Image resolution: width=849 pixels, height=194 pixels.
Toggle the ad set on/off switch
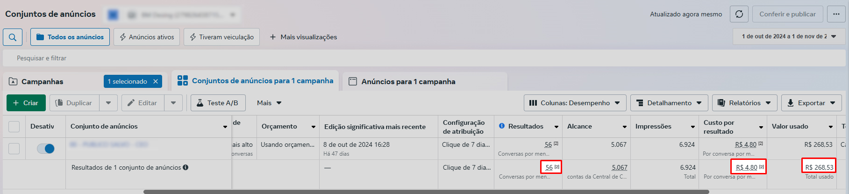[x=46, y=149]
